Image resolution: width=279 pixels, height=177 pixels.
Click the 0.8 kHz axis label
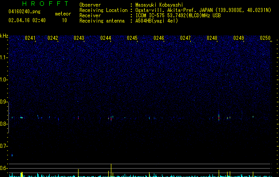[4, 124]
